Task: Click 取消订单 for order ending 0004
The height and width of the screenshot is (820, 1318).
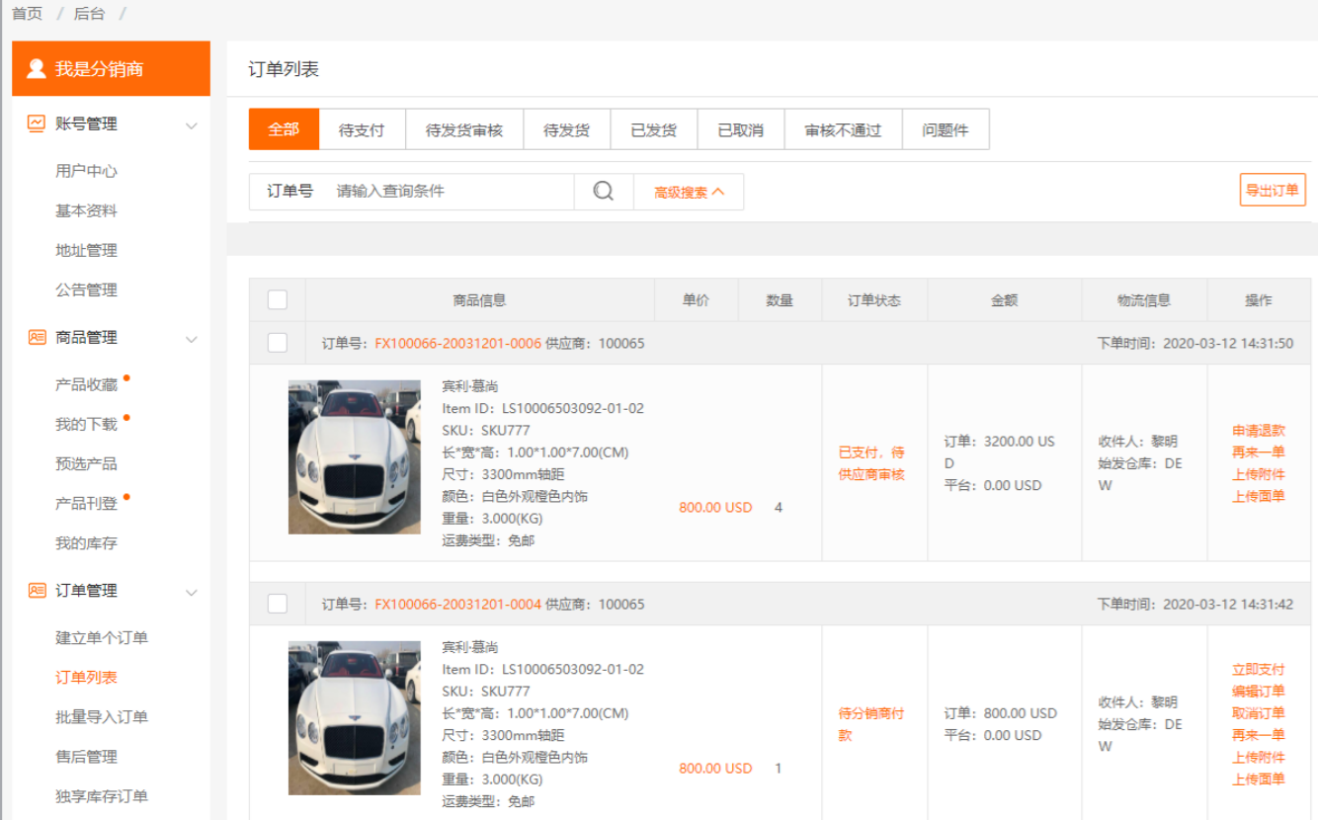Action: tap(1259, 713)
